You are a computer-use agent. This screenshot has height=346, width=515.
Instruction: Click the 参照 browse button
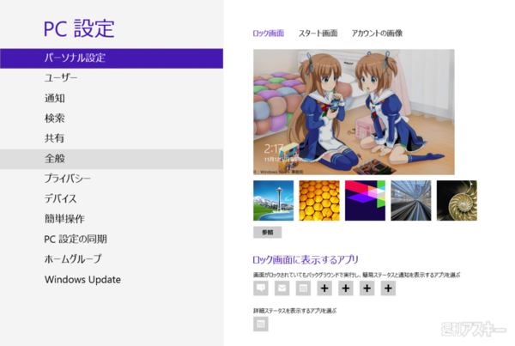click(x=267, y=233)
